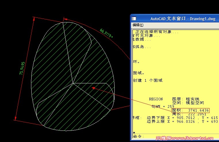Select the 75,9495 dimension text
Viewport: 219px width, 142px height.
pyautogui.click(x=22, y=68)
